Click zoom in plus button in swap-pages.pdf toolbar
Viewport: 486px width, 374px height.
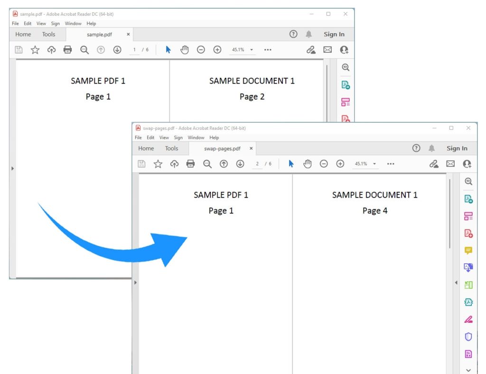pos(340,163)
